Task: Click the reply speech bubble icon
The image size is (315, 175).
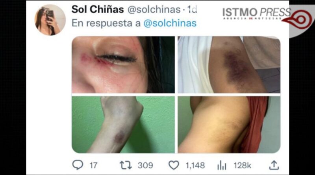Action: coord(78,165)
